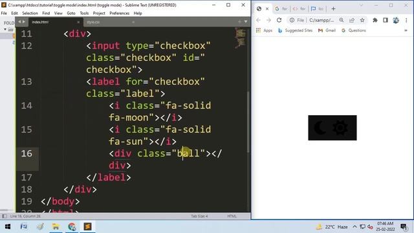Open the Preferences menu
The height and width of the screenshot is (233, 414).
pos(119,13)
